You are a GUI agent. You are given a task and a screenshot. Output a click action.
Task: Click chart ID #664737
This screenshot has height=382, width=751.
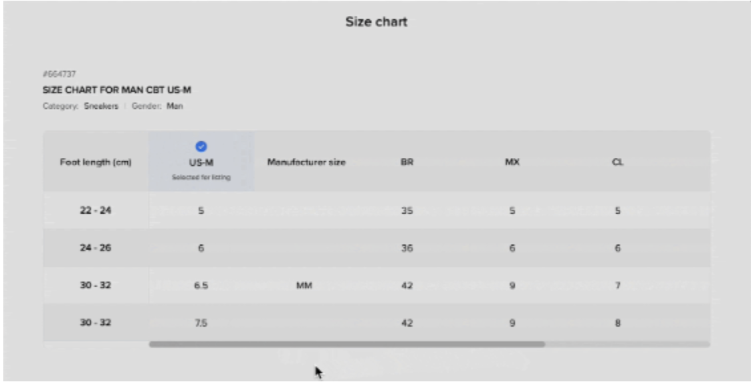click(x=59, y=74)
